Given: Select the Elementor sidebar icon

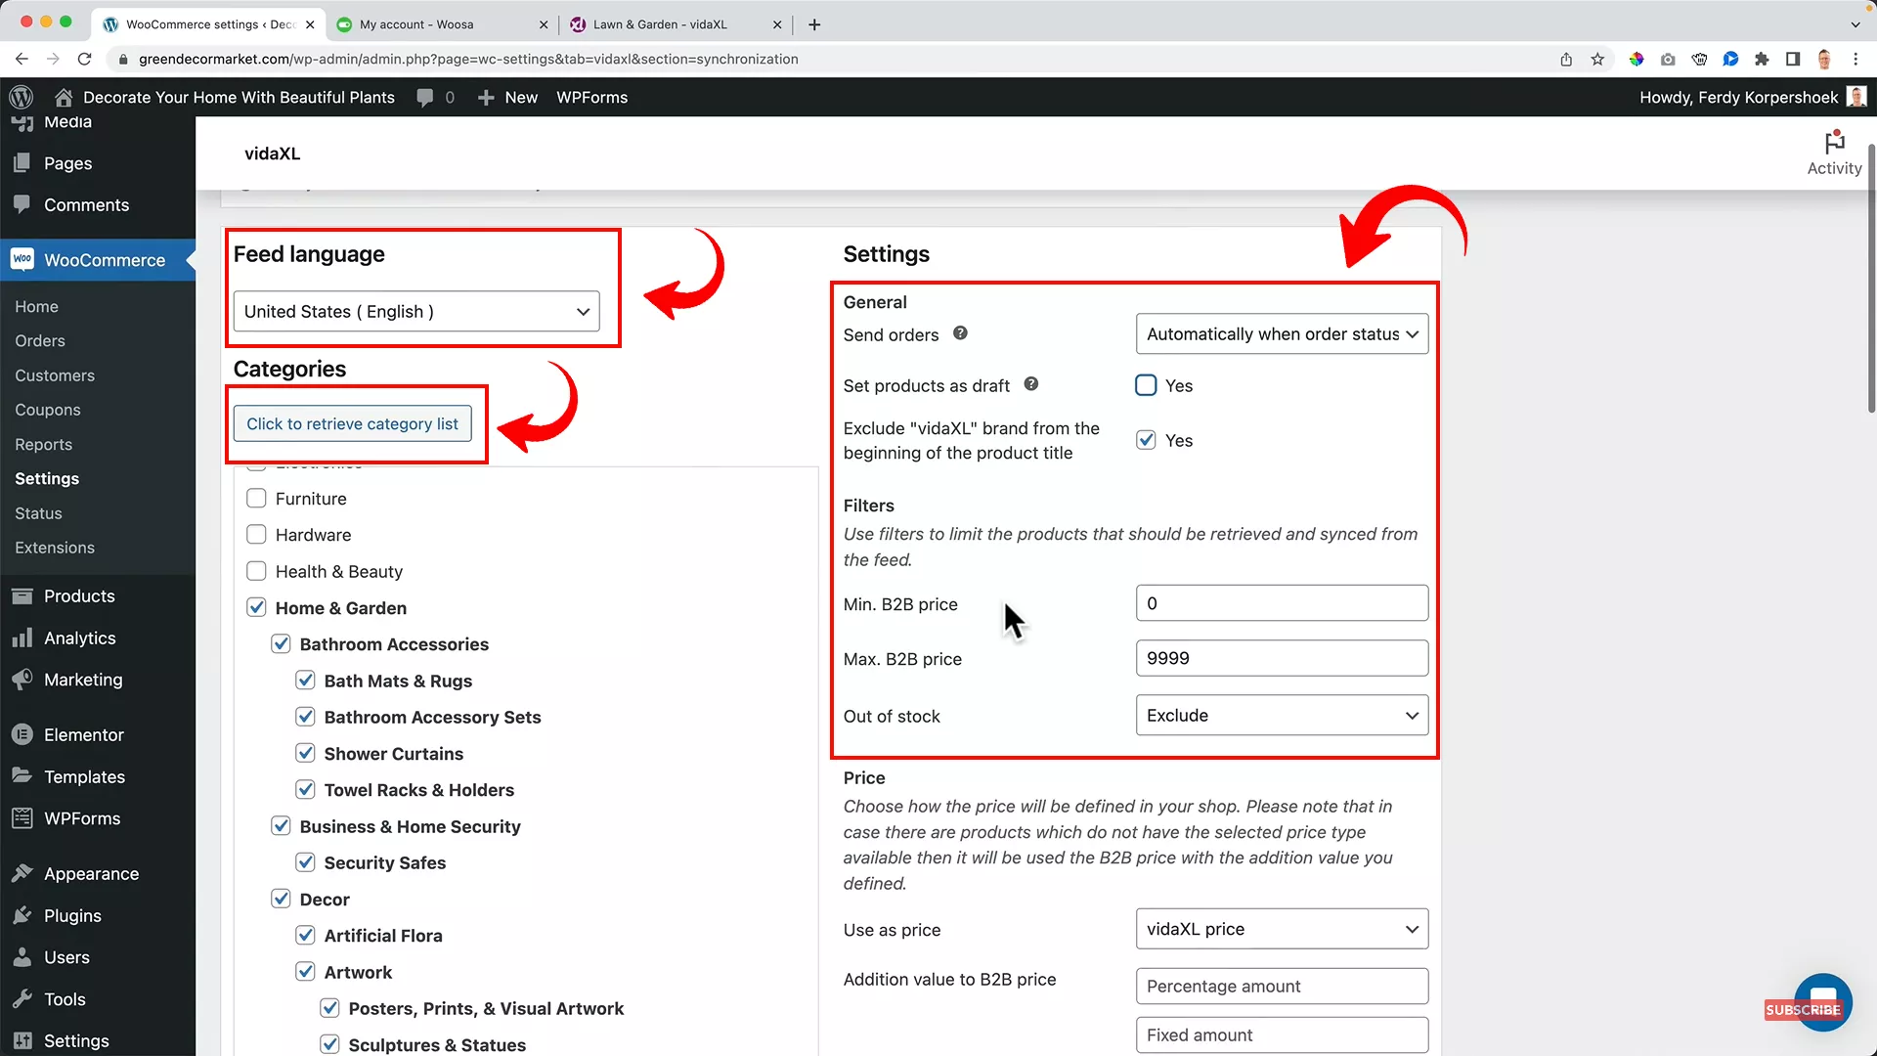Looking at the screenshot, I should point(22,734).
